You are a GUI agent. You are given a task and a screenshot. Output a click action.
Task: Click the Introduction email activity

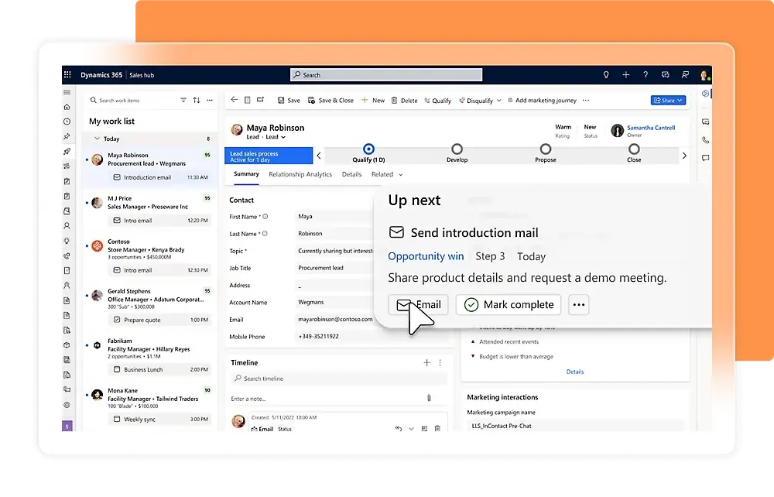pyautogui.click(x=160, y=177)
